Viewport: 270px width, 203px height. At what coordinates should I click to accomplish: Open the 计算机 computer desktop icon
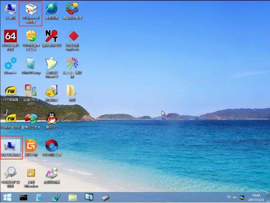coord(10,11)
